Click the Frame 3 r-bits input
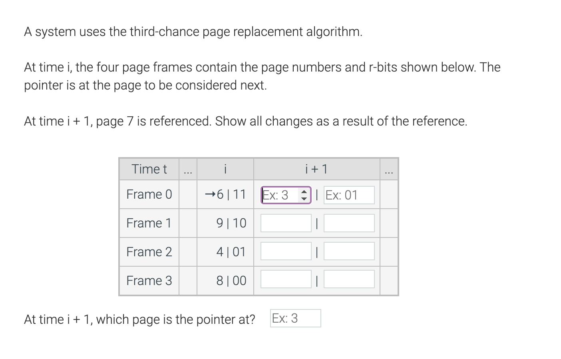This screenshot has width=561, height=359. point(349,279)
